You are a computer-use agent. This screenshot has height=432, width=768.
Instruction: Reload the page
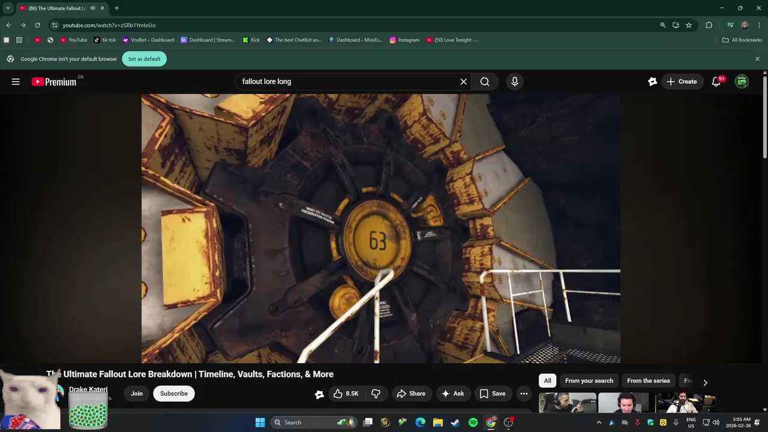point(37,25)
